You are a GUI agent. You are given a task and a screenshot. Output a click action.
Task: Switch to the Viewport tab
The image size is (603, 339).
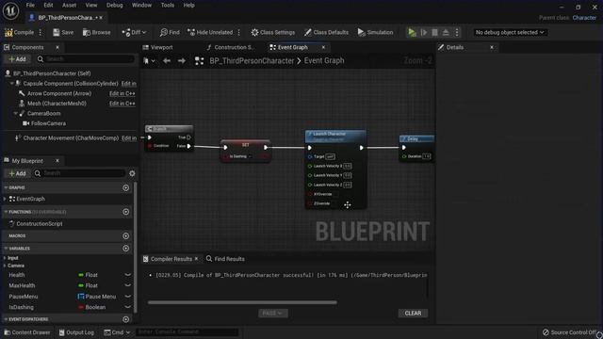(x=157, y=48)
